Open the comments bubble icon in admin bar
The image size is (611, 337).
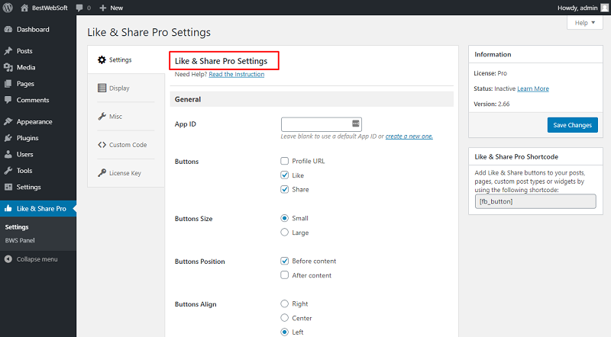[x=79, y=8]
